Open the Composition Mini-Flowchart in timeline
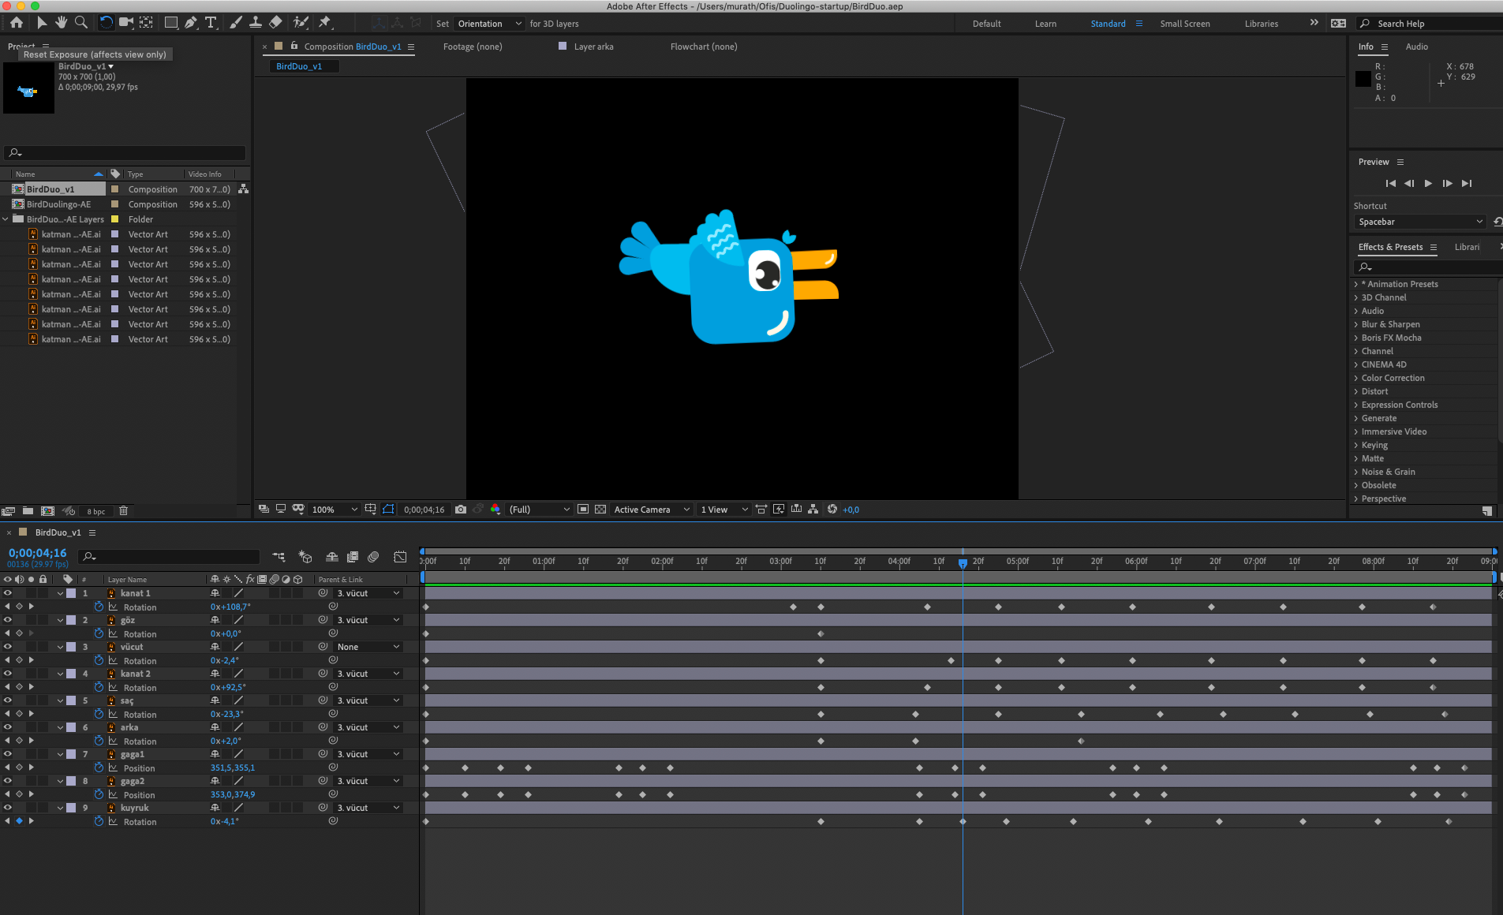The image size is (1503, 915). pyautogui.click(x=279, y=557)
